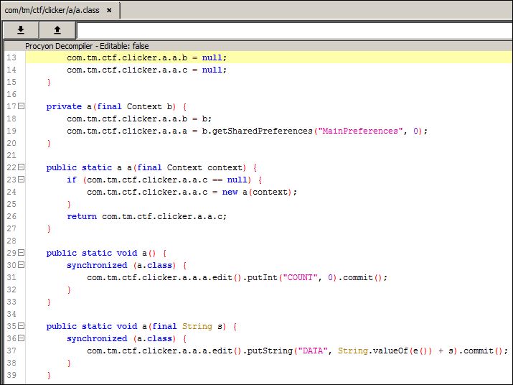
Task: Focus the search text field in toolbar
Action: (294, 30)
